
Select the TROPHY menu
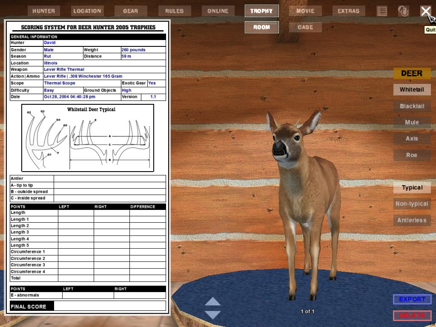(262, 11)
